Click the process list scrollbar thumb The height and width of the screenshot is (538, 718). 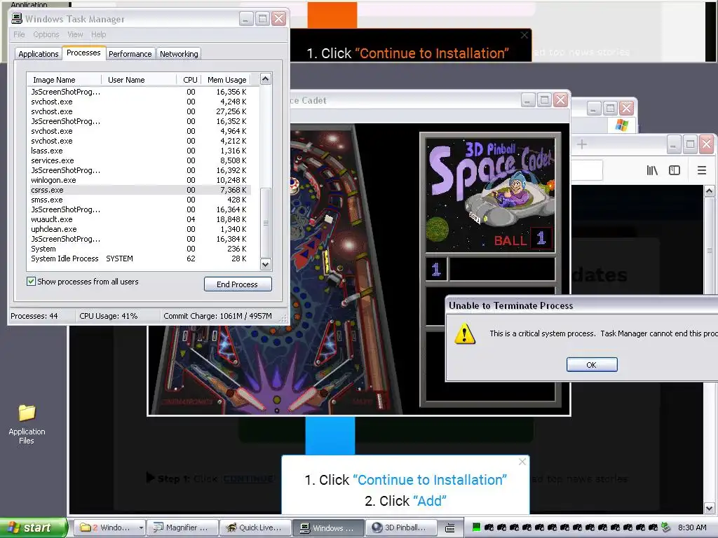266,223
